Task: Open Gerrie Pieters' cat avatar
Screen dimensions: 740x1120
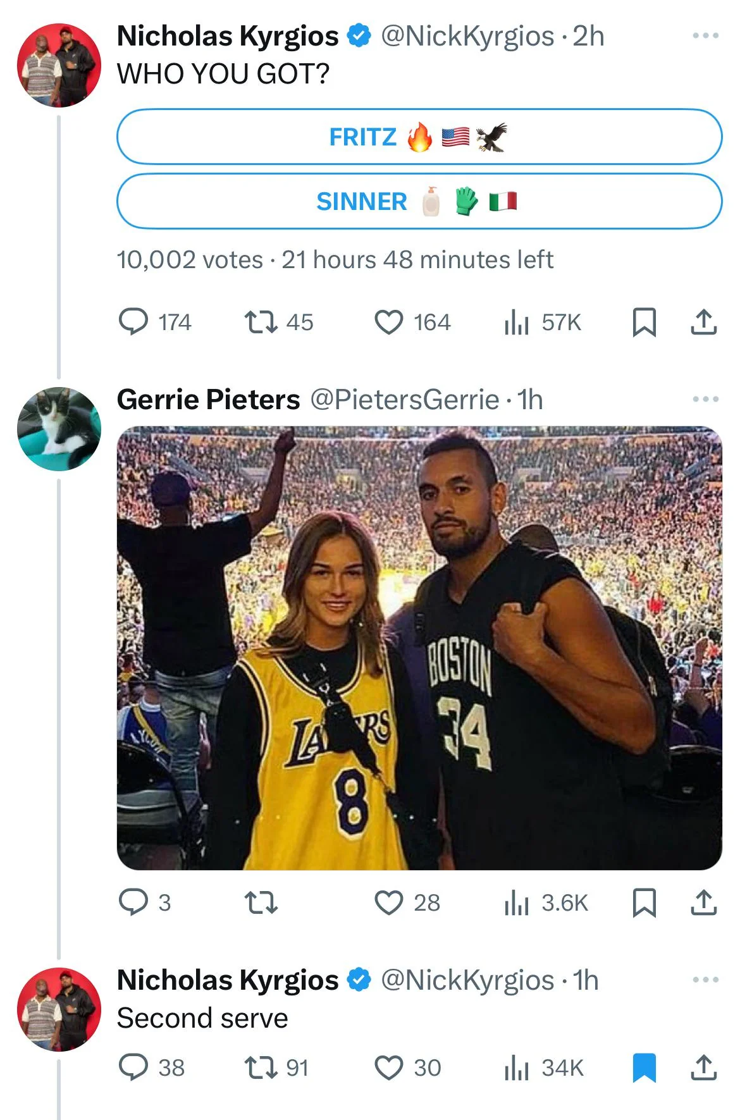Action: click(x=59, y=429)
